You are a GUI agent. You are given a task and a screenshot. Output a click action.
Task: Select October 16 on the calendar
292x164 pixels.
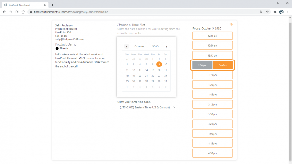159,70
